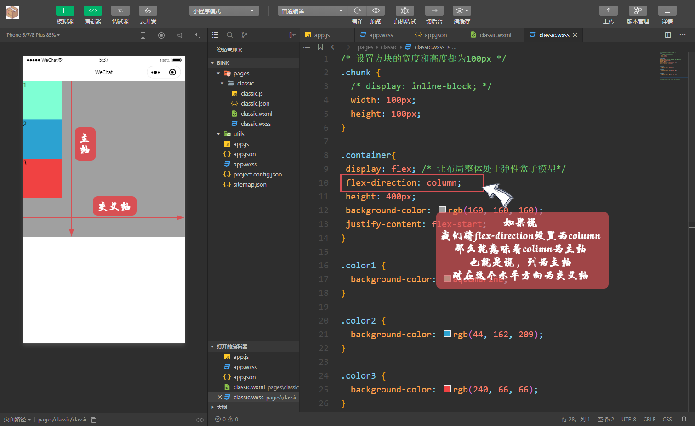The width and height of the screenshot is (695, 426).
Task: Open the 普通编译 compile mode dropdown
Action: pyautogui.click(x=312, y=10)
